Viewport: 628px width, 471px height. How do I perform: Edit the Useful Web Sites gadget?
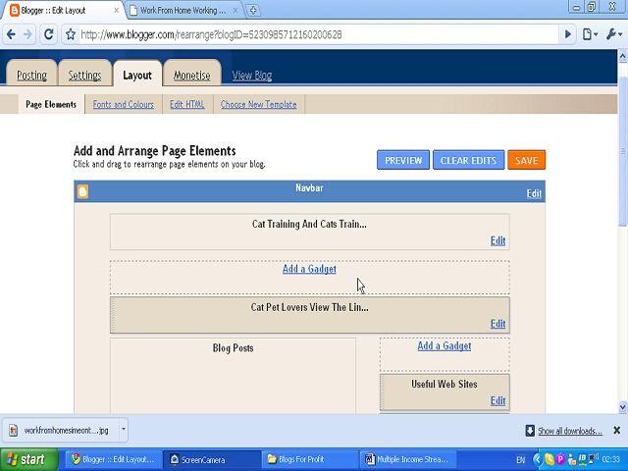coord(497,400)
